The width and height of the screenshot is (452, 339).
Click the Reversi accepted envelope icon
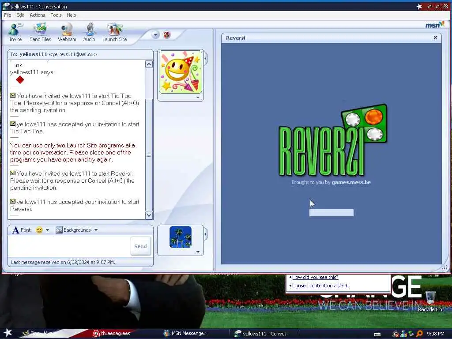13,201
